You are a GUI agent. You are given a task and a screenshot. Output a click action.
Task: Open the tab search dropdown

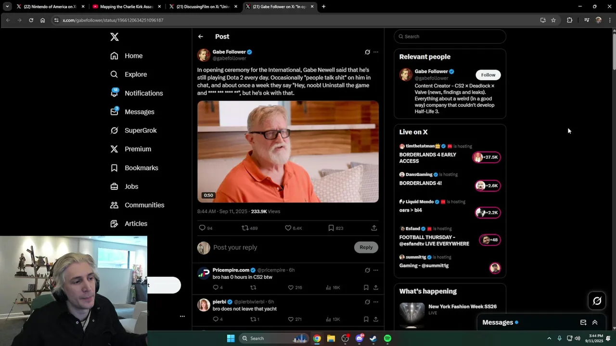coord(7,7)
